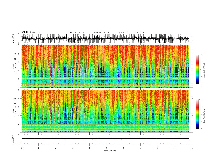Click the ch.2 PSD color bar
Screen dimensions: 216x166
click(197, 114)
